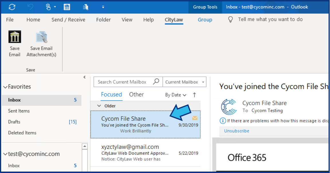
Task: Click Group Tools contextual tab header
Action: (x=205, y=7)
